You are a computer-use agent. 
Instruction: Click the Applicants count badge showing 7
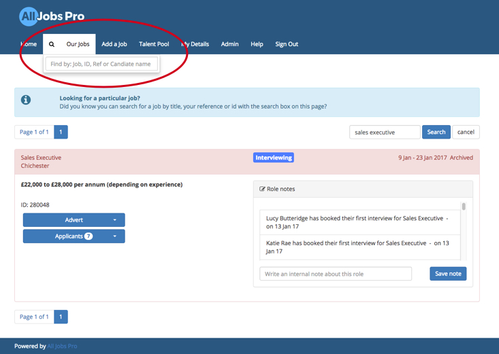pyautogui.click(x=88, y=236)
